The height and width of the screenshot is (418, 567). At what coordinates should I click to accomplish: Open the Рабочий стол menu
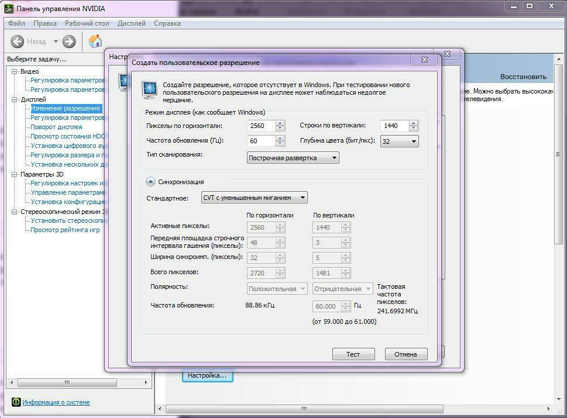(x=87, y=23)
